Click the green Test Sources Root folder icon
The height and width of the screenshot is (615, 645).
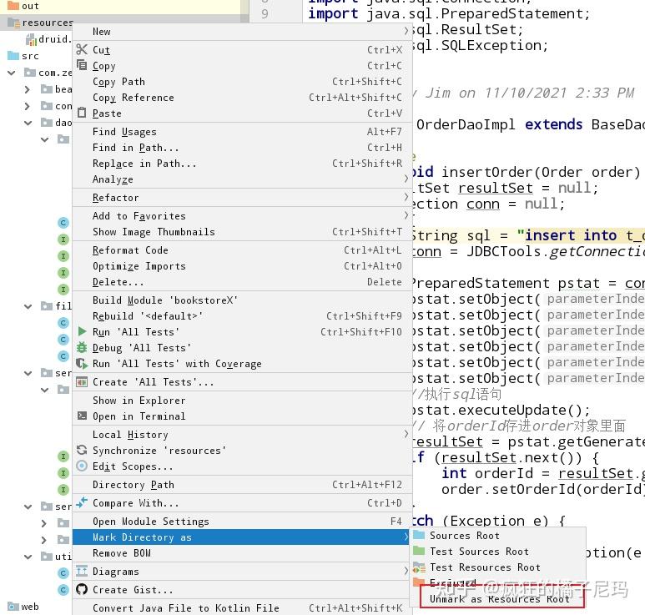419,551
